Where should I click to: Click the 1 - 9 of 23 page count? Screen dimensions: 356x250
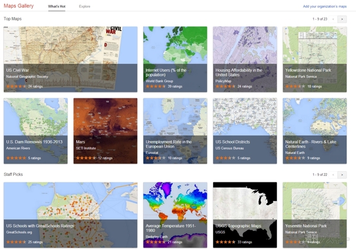(320, 19)
